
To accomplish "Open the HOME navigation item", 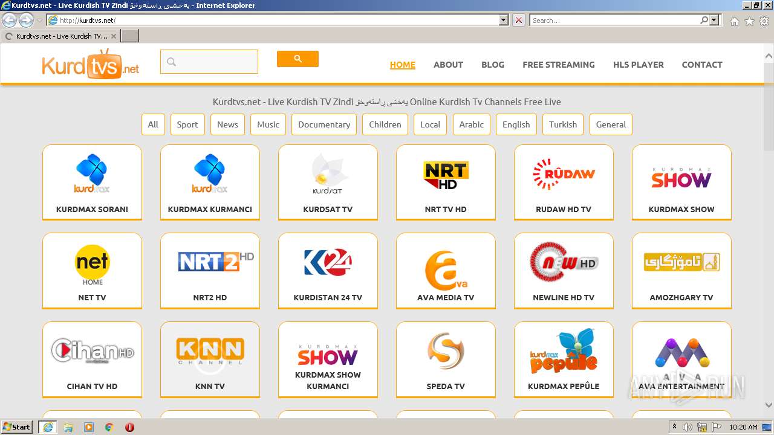I will click(402, 65).
